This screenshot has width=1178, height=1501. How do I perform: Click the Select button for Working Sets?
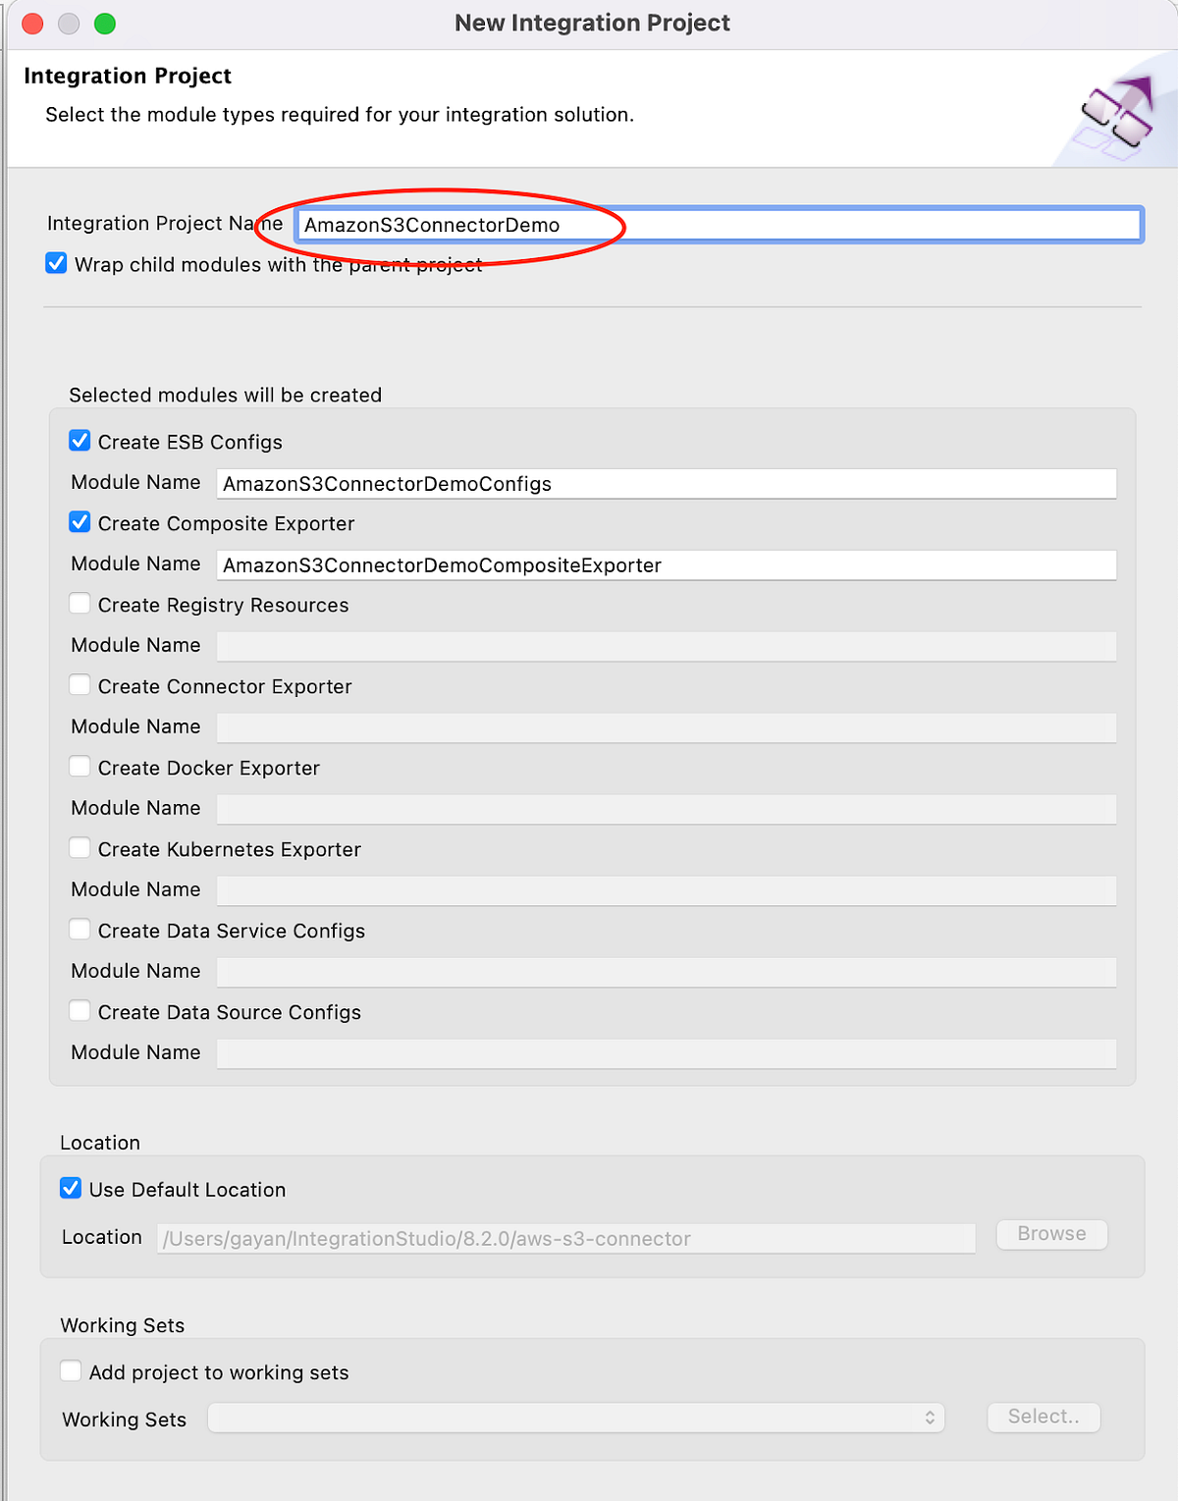tap(1043, 1417)
